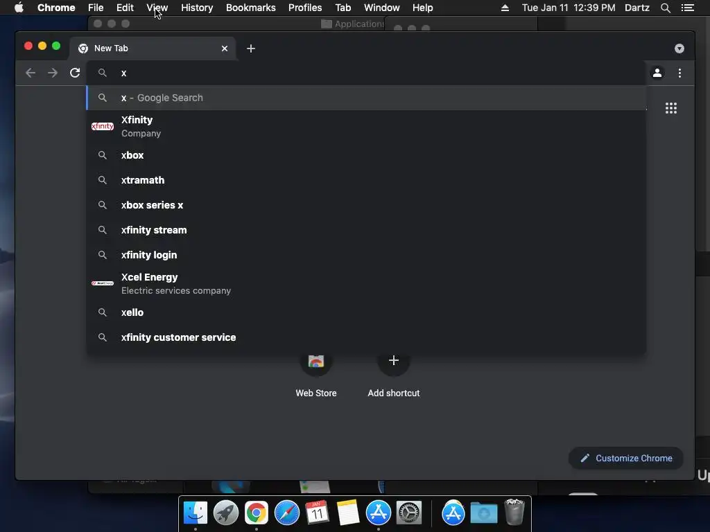This screenshot has width=710, height=532.
Task: Open the Bookmarks menu
Action: click(x=251, y=8)
